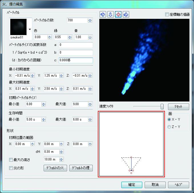
Task: Click the top diamond handle in shape diagram
Action: pos(131,157)
